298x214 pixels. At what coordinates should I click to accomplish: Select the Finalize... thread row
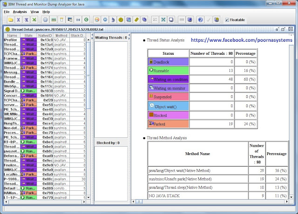pyautogui.click(x=45, y=165)
